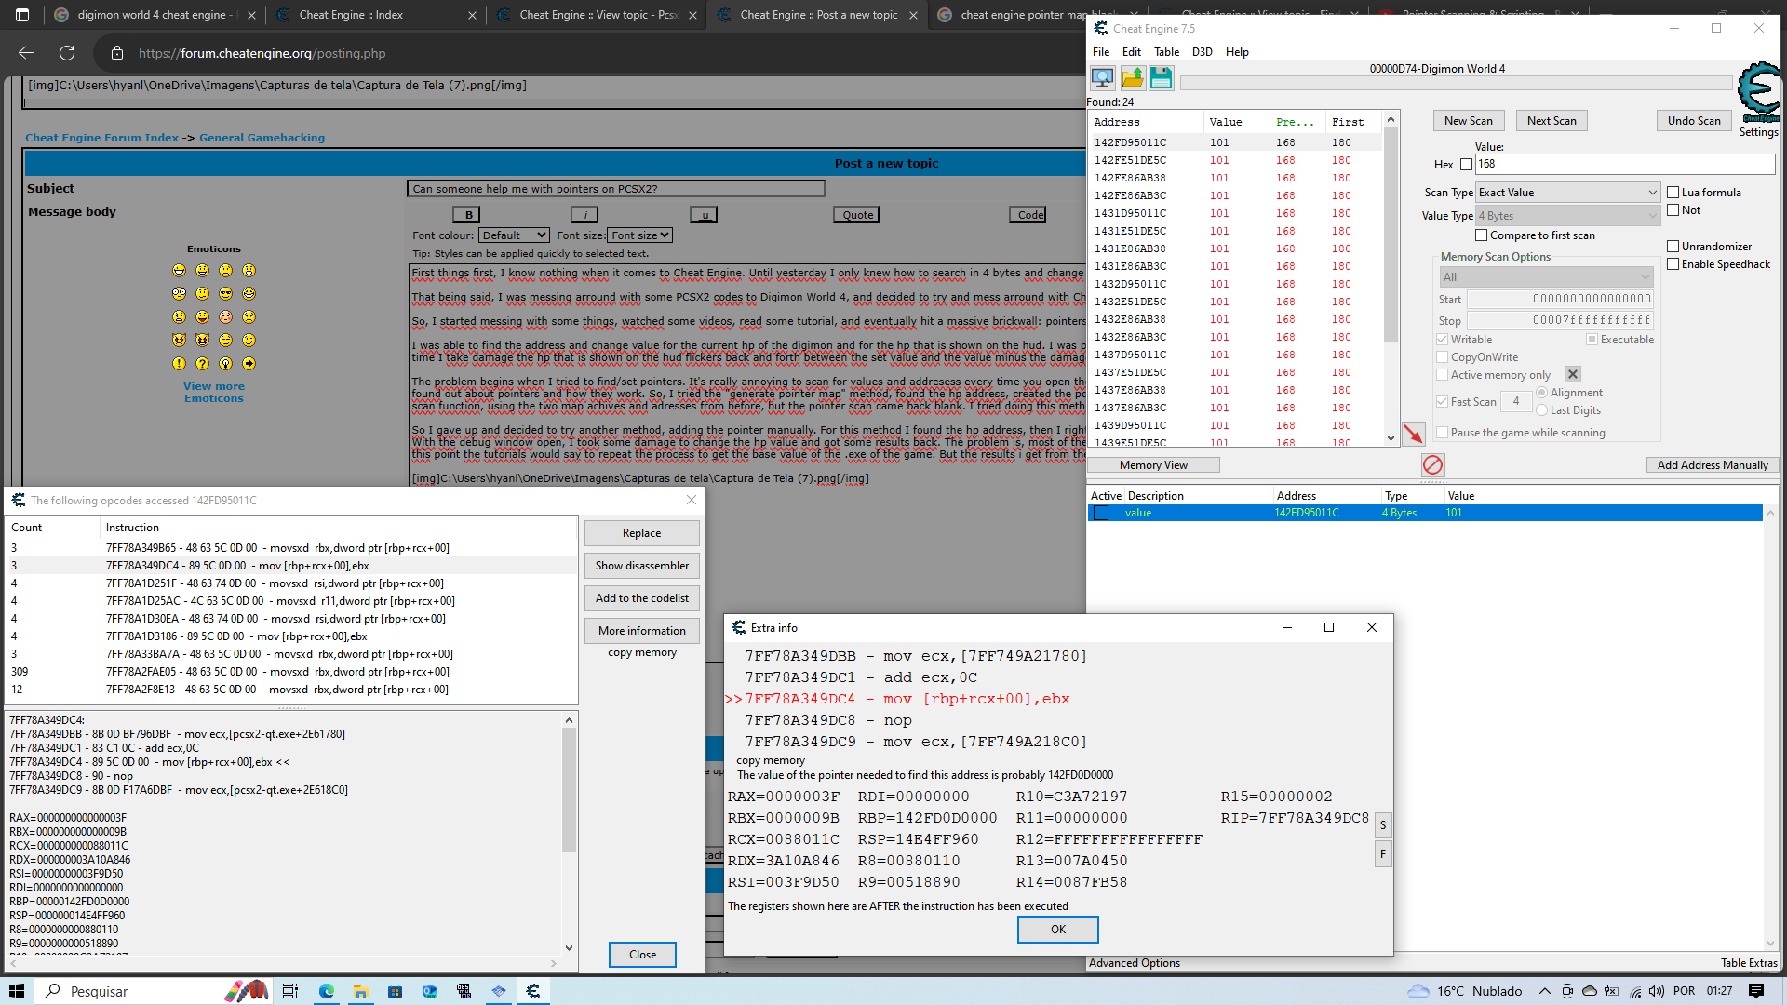Screen dimensions: 1787x1005
Task: Click the browser reload page icon
Action: click(x=67, y=53)
